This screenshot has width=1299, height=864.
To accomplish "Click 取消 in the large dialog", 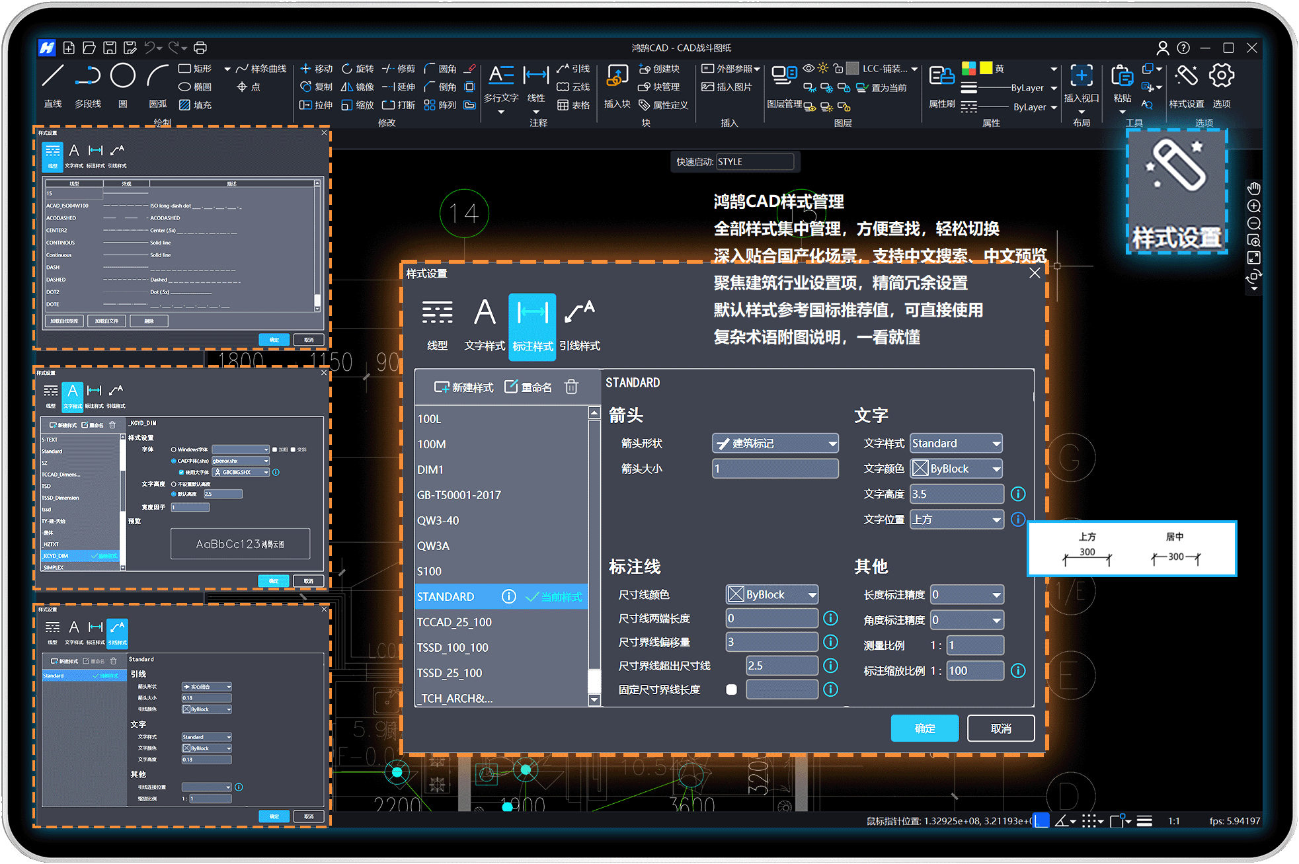I will click(x=1001, y=728).
